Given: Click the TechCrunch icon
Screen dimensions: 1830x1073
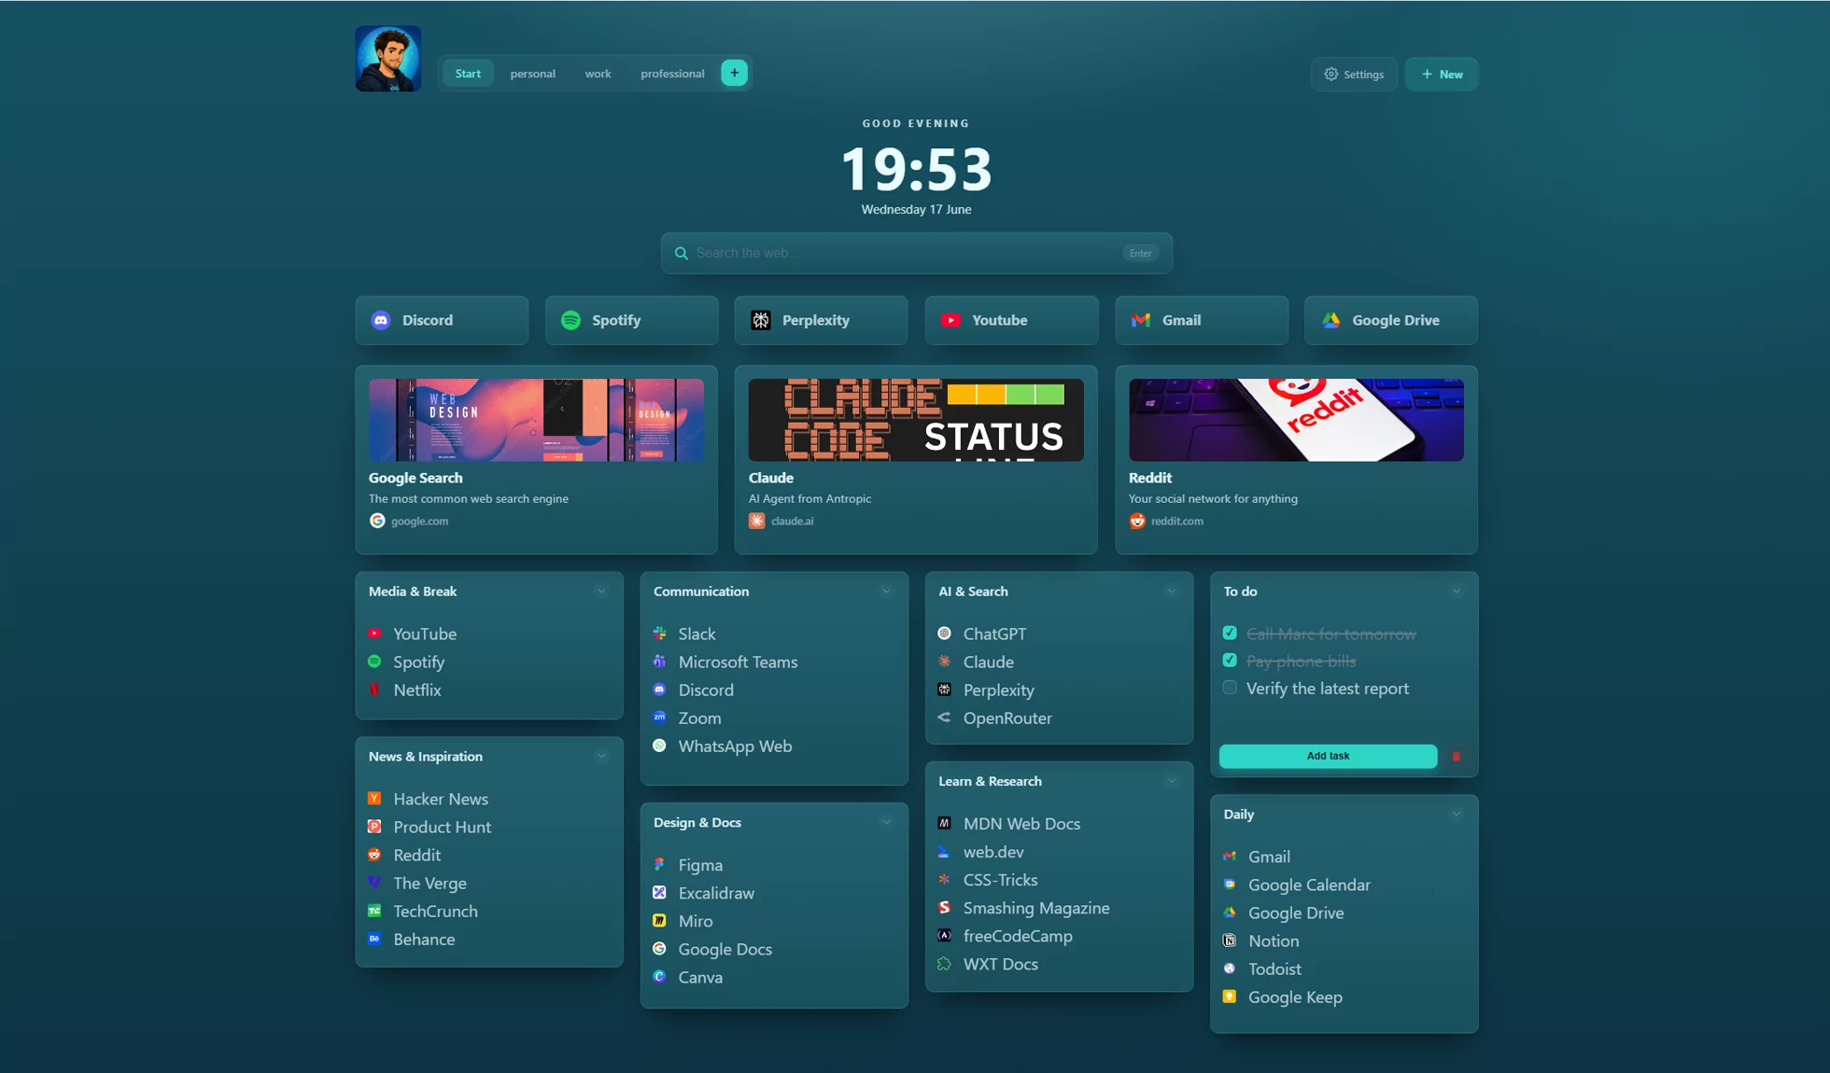Looking at the screenshot, I should tap(374, 911).
